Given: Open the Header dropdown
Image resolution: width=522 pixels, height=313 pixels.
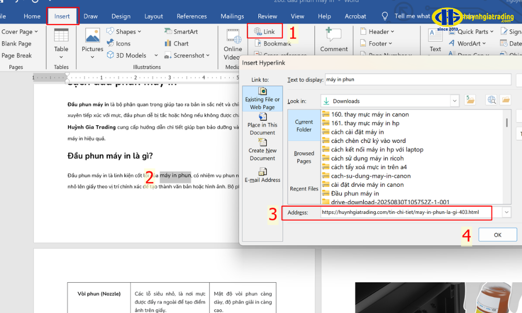Looking at the screenshot, I should coord(377,32).
